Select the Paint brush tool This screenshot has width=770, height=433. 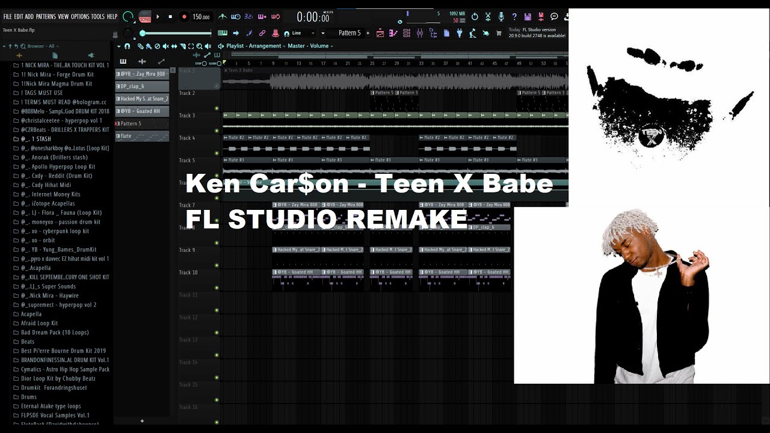click(149, 46)
